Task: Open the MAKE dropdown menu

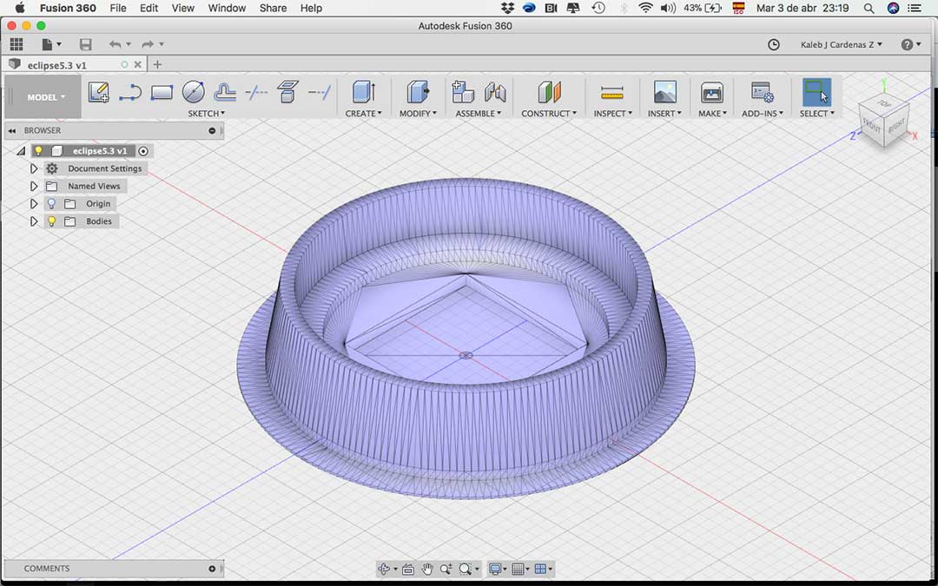Action: tap(712, 113)
